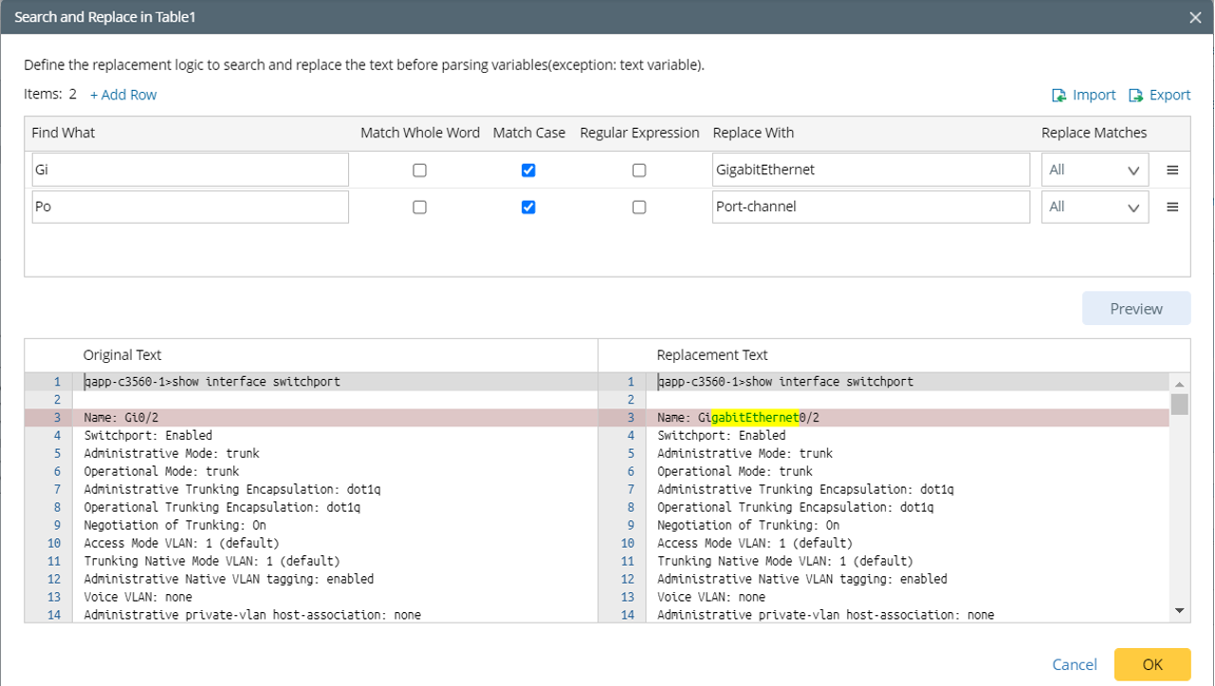Enable Regular Expression for Gi row
1215x686 pixels.
click(x=639, y=171)
